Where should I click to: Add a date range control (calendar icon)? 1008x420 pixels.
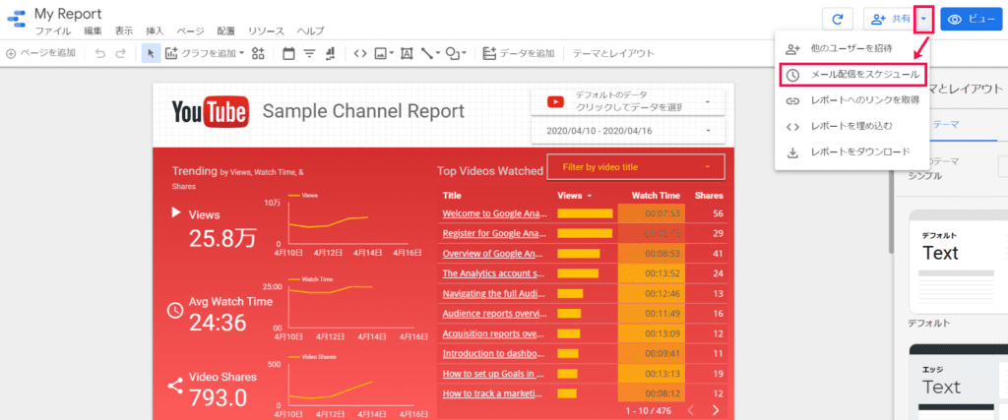point(288,53)
